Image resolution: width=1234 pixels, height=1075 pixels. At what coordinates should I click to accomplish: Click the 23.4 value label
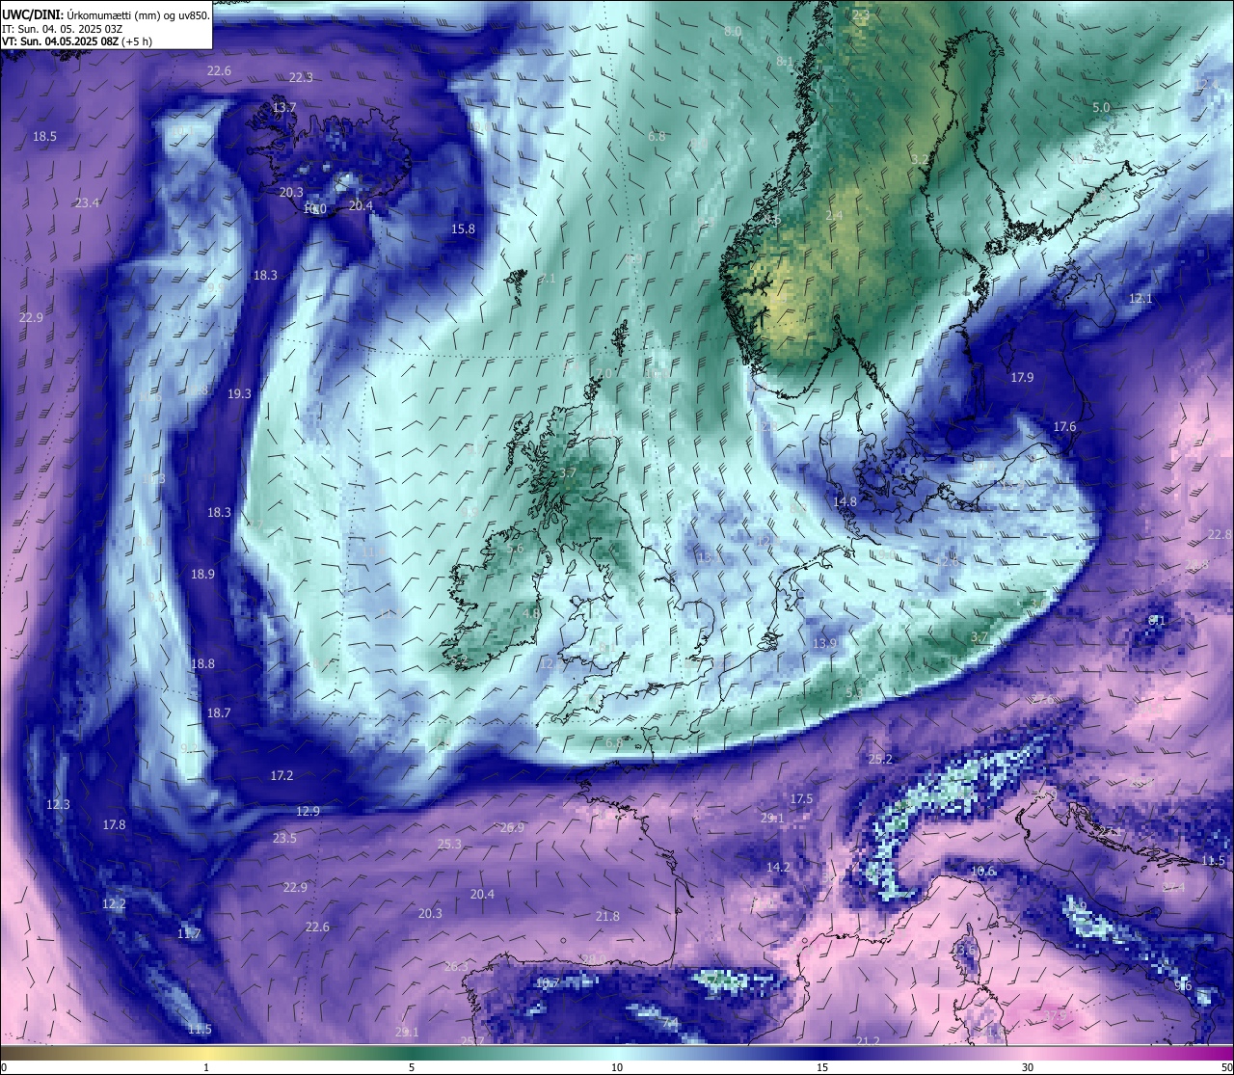[x=87, y=202]
